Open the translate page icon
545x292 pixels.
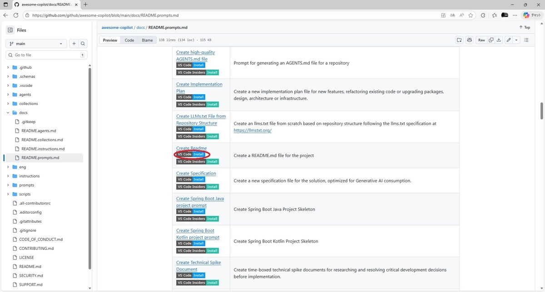(452, 15)
